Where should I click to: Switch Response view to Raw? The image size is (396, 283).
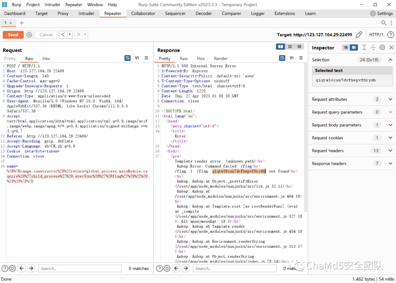(184, 59)
